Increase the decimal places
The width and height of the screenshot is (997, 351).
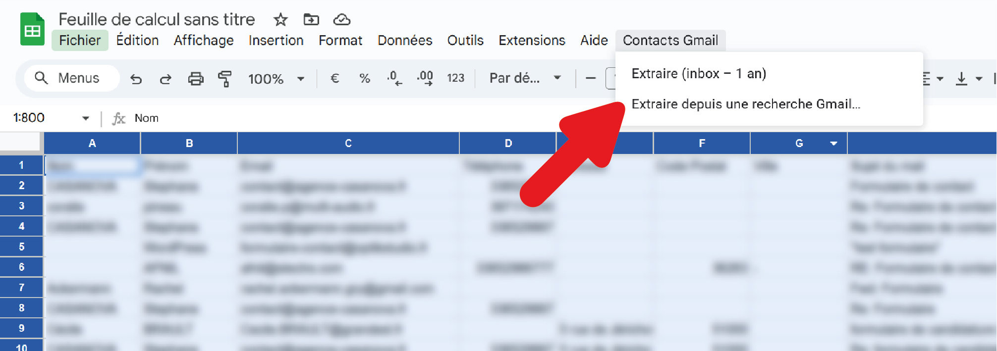tap(425, 79)
